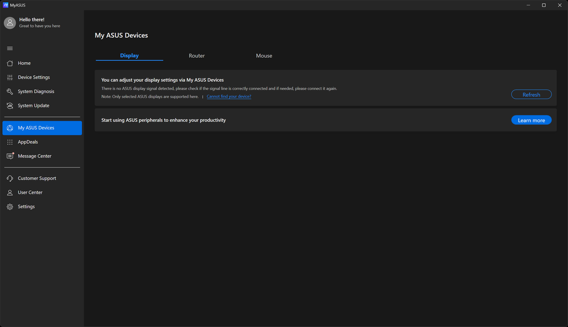Image resolution: width=568 pixels, height=327 pixels.
Task: Click the MyASUS logo in title bar
Action: click(5, 5)
